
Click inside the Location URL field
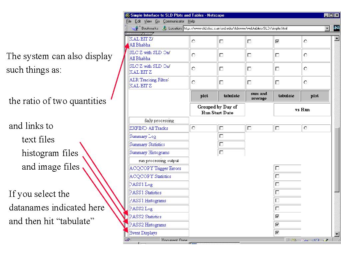253,29
